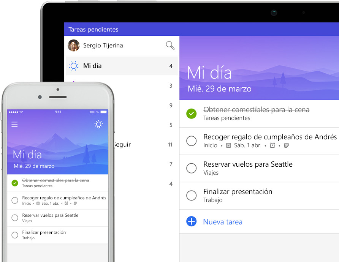Image resolution: width=339 pixels, height=262 pixels.
Task: Click the blue plus icon for Nueva tarea
Action: 191,222
